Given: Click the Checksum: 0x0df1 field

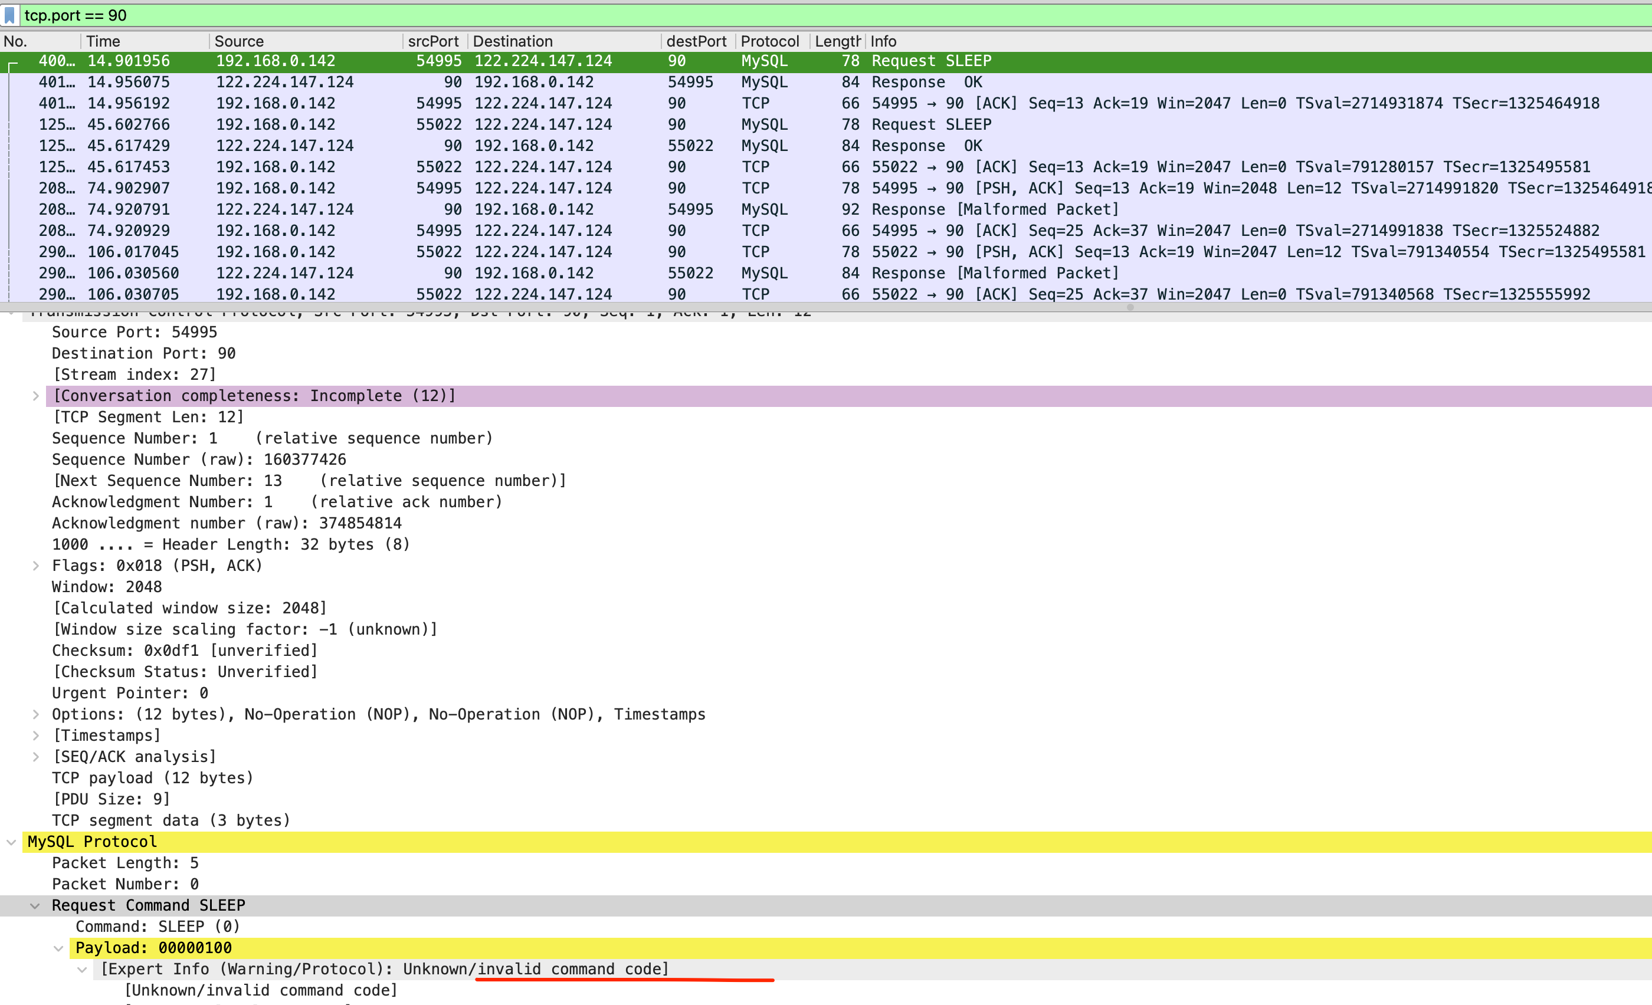Looking at the screenshot, I should (x=185, y=651).
